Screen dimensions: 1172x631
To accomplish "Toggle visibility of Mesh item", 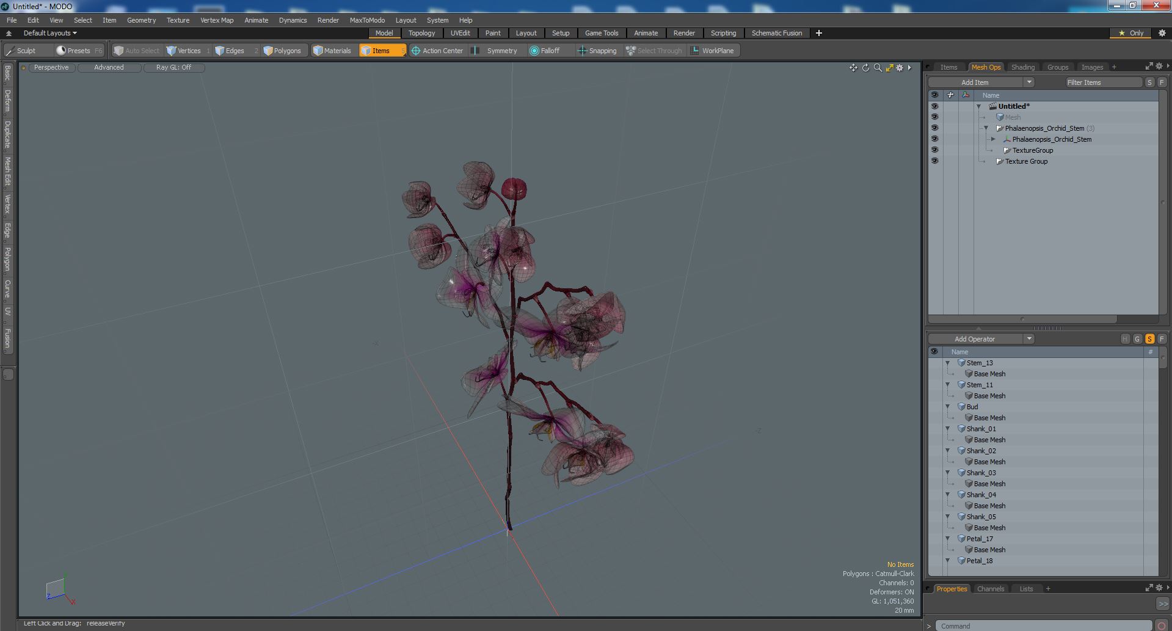I will coord(934,117).
